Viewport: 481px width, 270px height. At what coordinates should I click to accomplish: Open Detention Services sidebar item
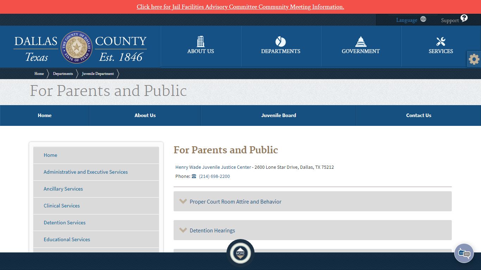point(96,223)
